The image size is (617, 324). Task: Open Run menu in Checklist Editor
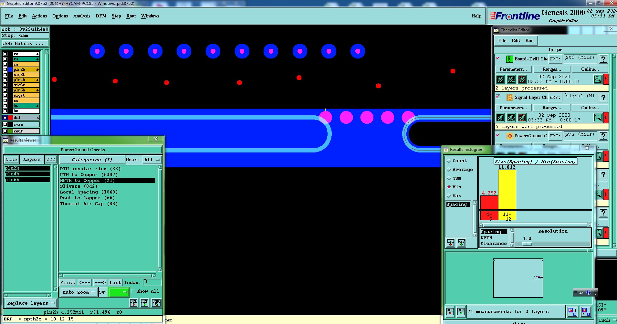pos(529,41)
